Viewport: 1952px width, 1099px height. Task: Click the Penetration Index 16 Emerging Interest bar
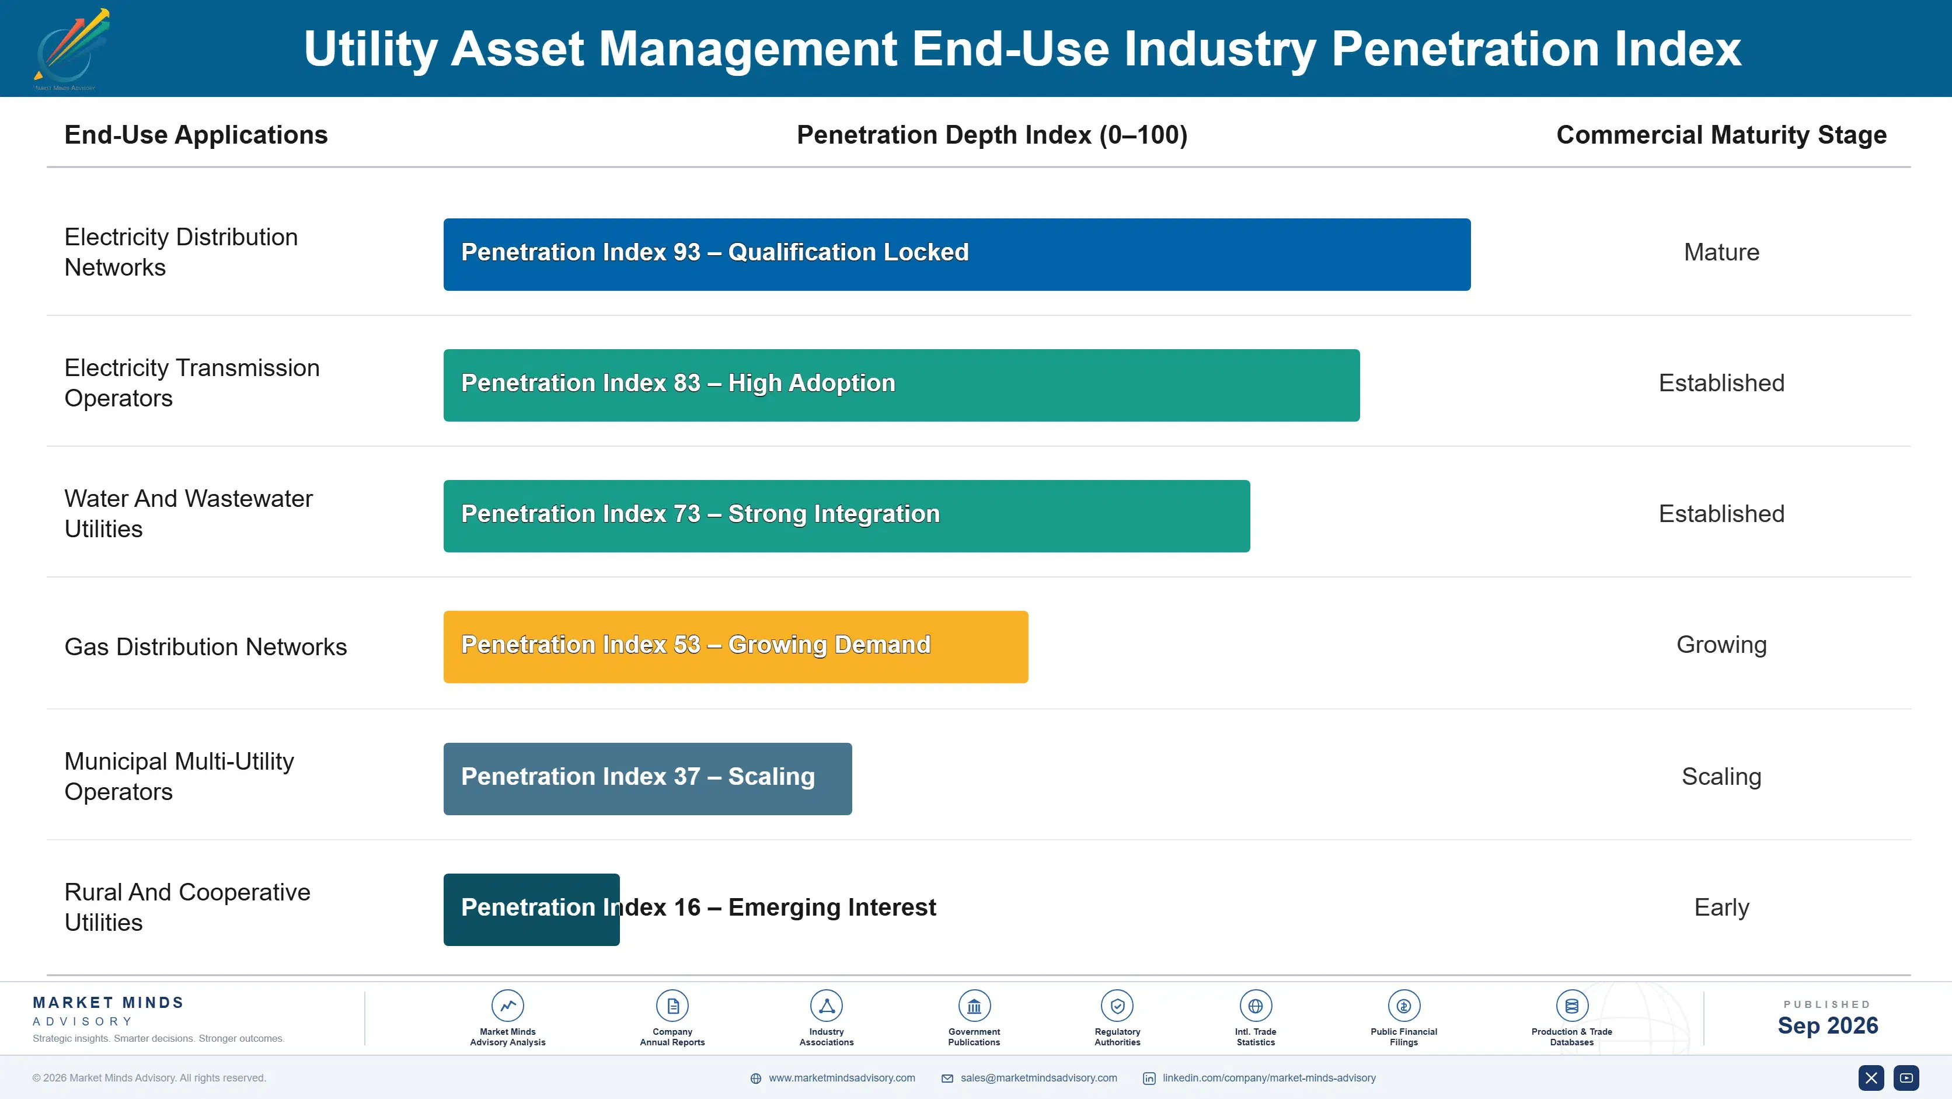coord(531,910)
